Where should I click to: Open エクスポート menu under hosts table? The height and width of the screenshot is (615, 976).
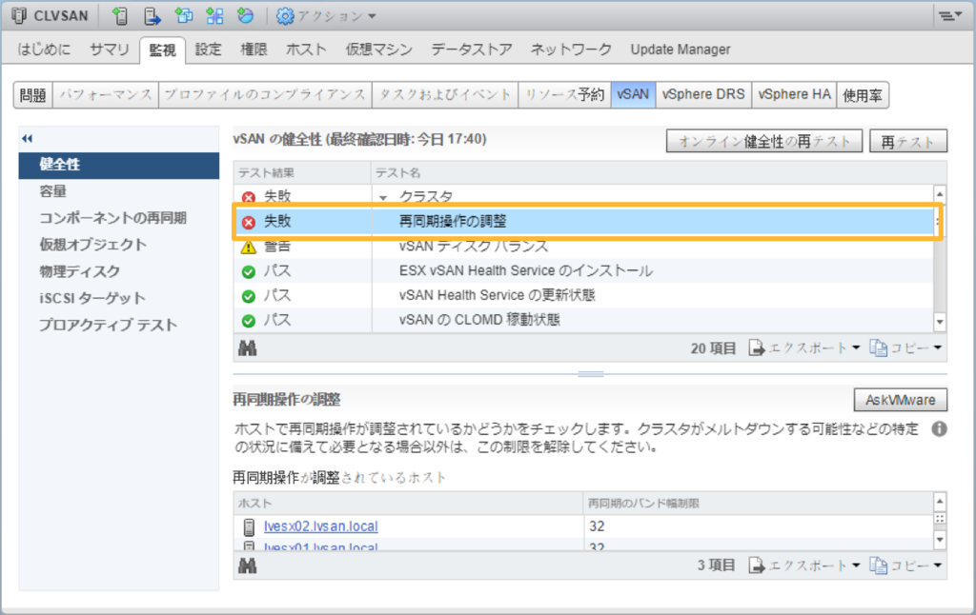pyautogui.click(x=804, y=565)
